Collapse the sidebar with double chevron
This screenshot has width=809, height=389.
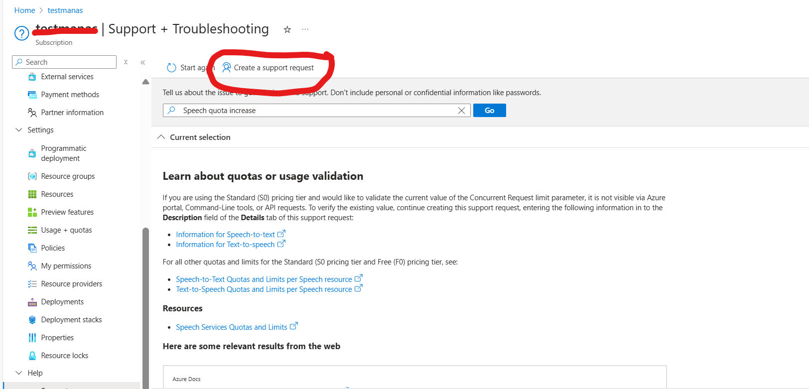(x=142, y=62)
